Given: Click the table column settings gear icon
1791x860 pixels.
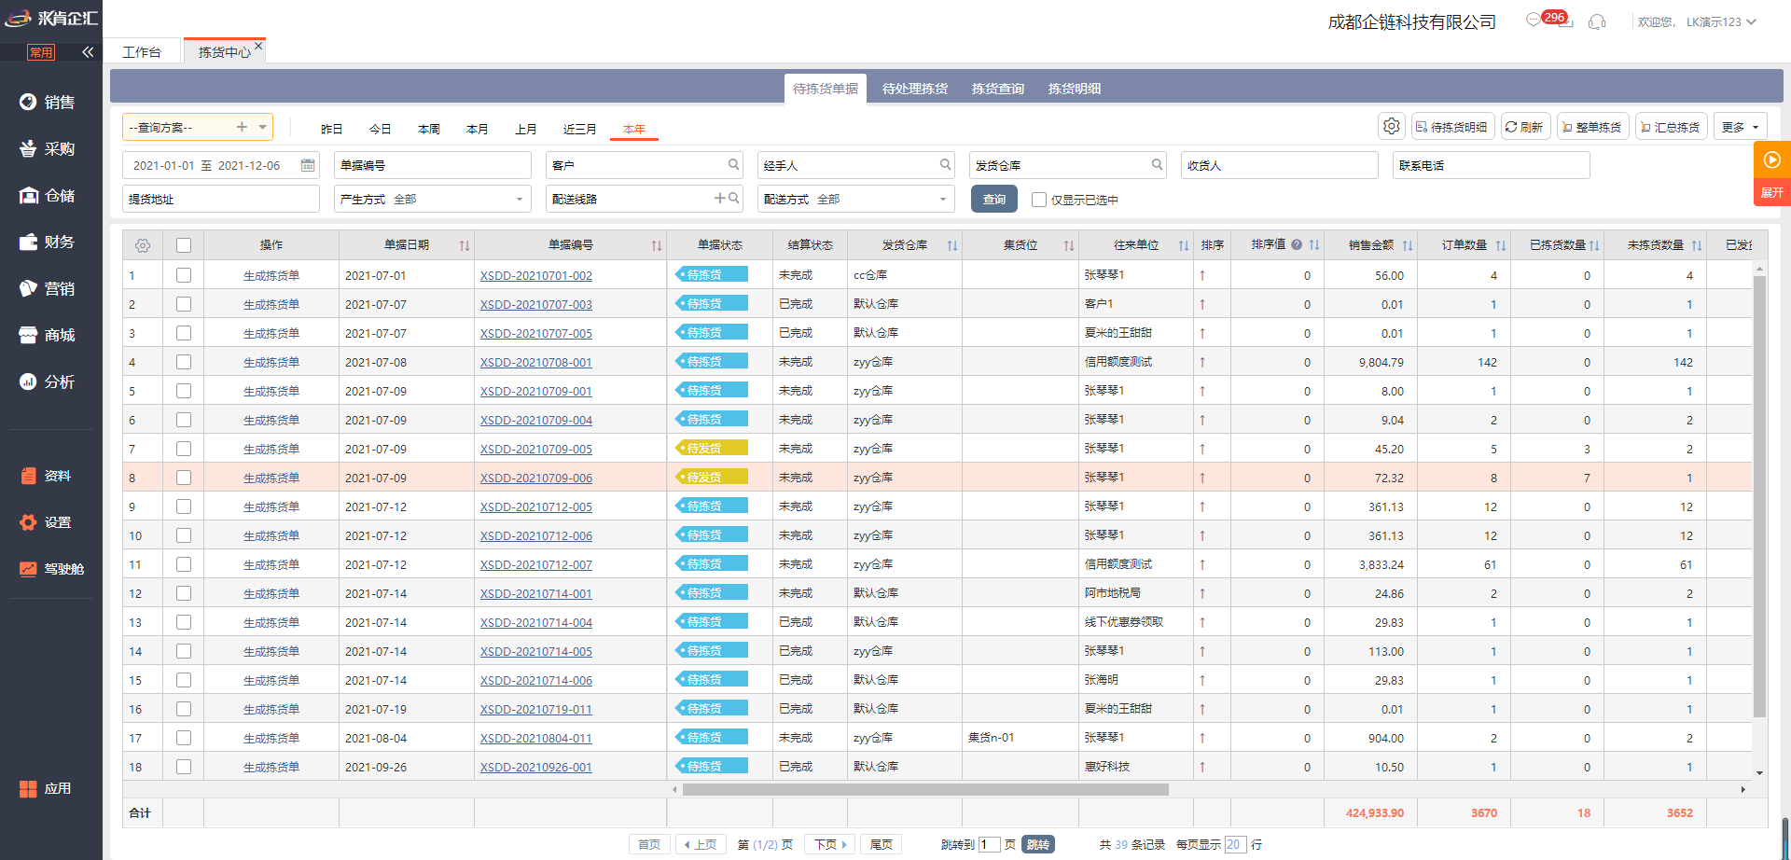Looking at the screenshot, I should pyautogui.click(x=143, y=245).
